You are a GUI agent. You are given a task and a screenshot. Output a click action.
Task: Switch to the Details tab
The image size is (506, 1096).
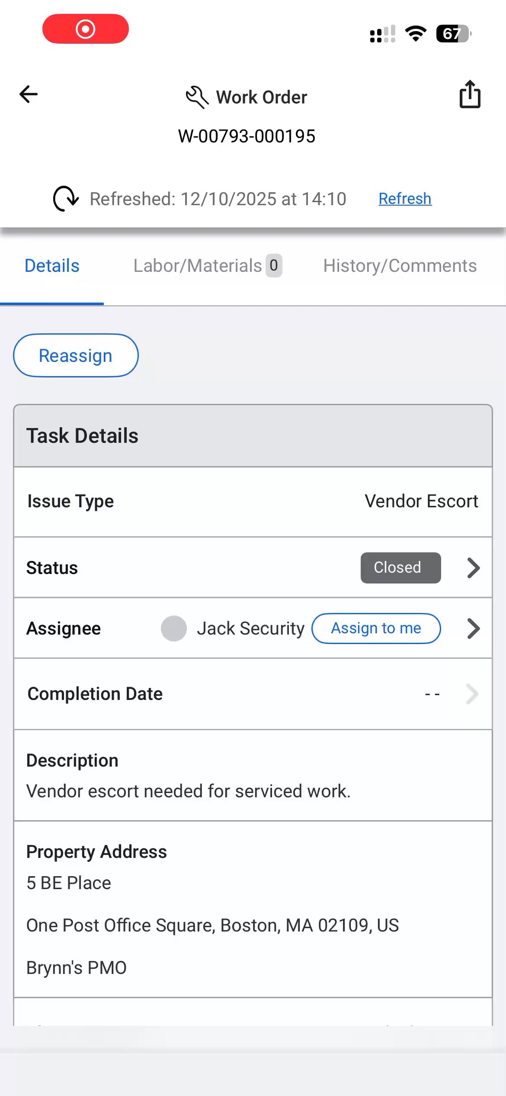coord(52,266)
